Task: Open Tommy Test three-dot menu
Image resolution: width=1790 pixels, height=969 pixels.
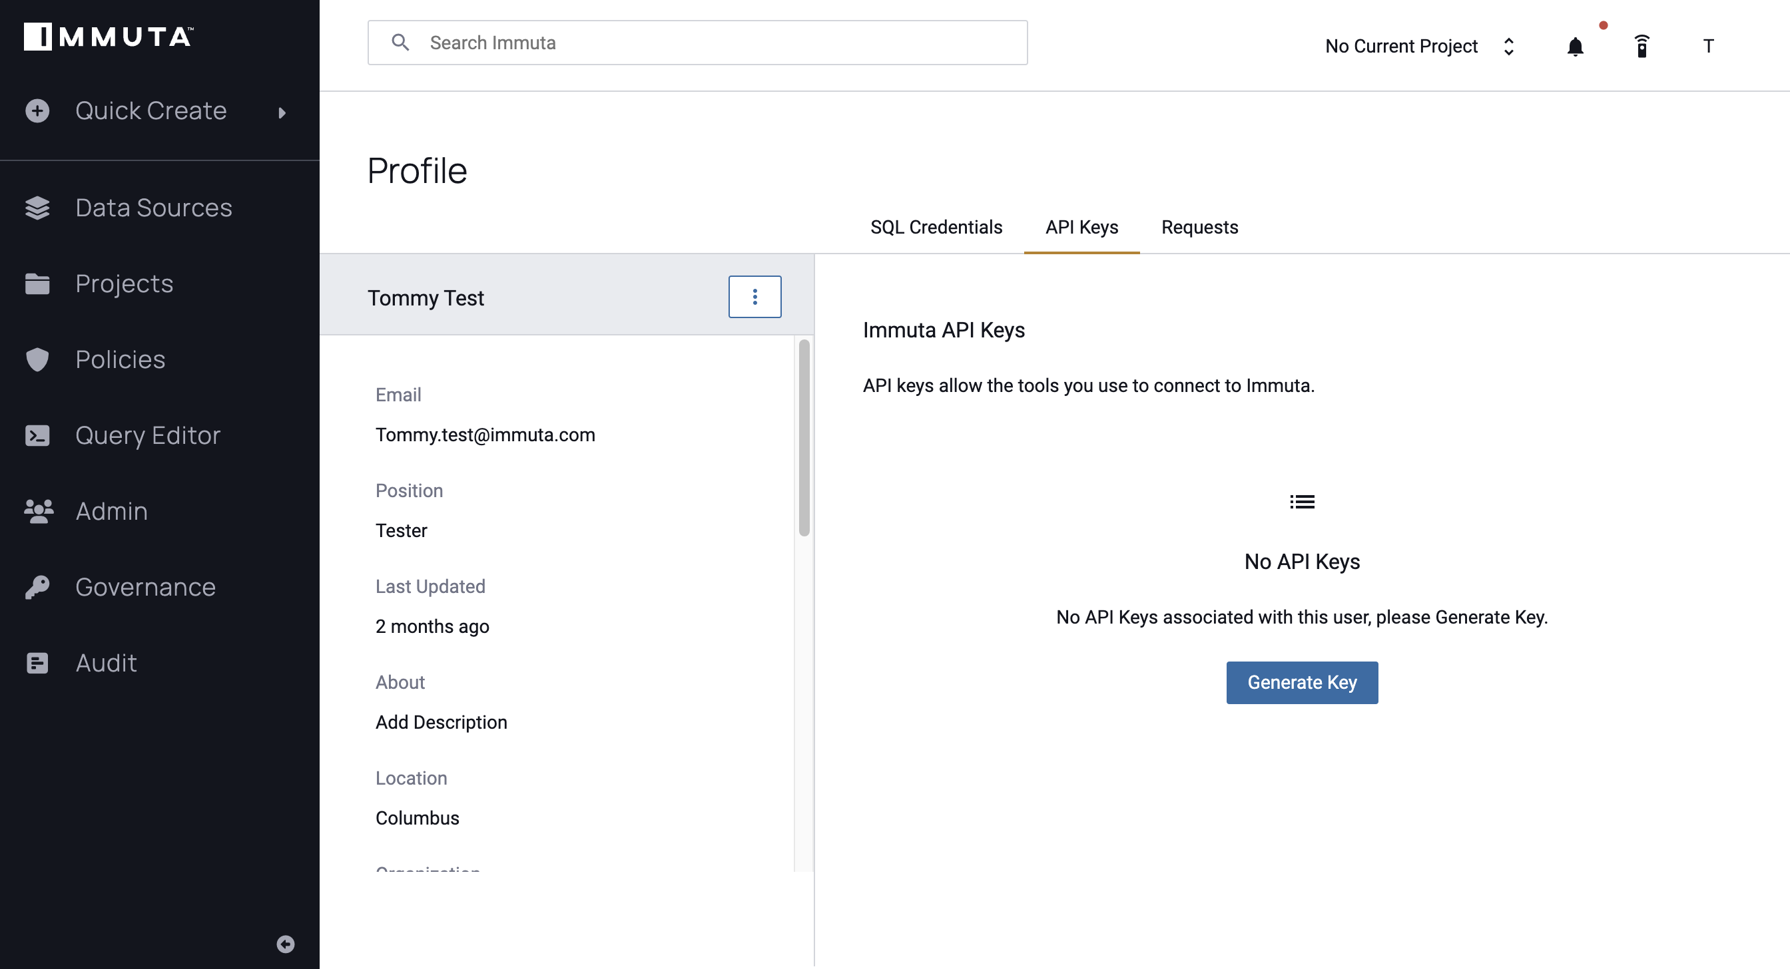Action: point(754,297)
